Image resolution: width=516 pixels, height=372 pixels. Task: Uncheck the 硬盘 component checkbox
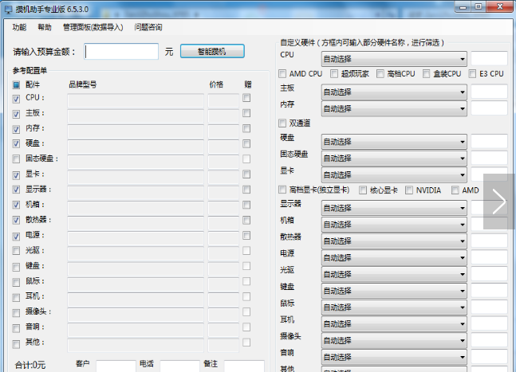pos(16,144)
